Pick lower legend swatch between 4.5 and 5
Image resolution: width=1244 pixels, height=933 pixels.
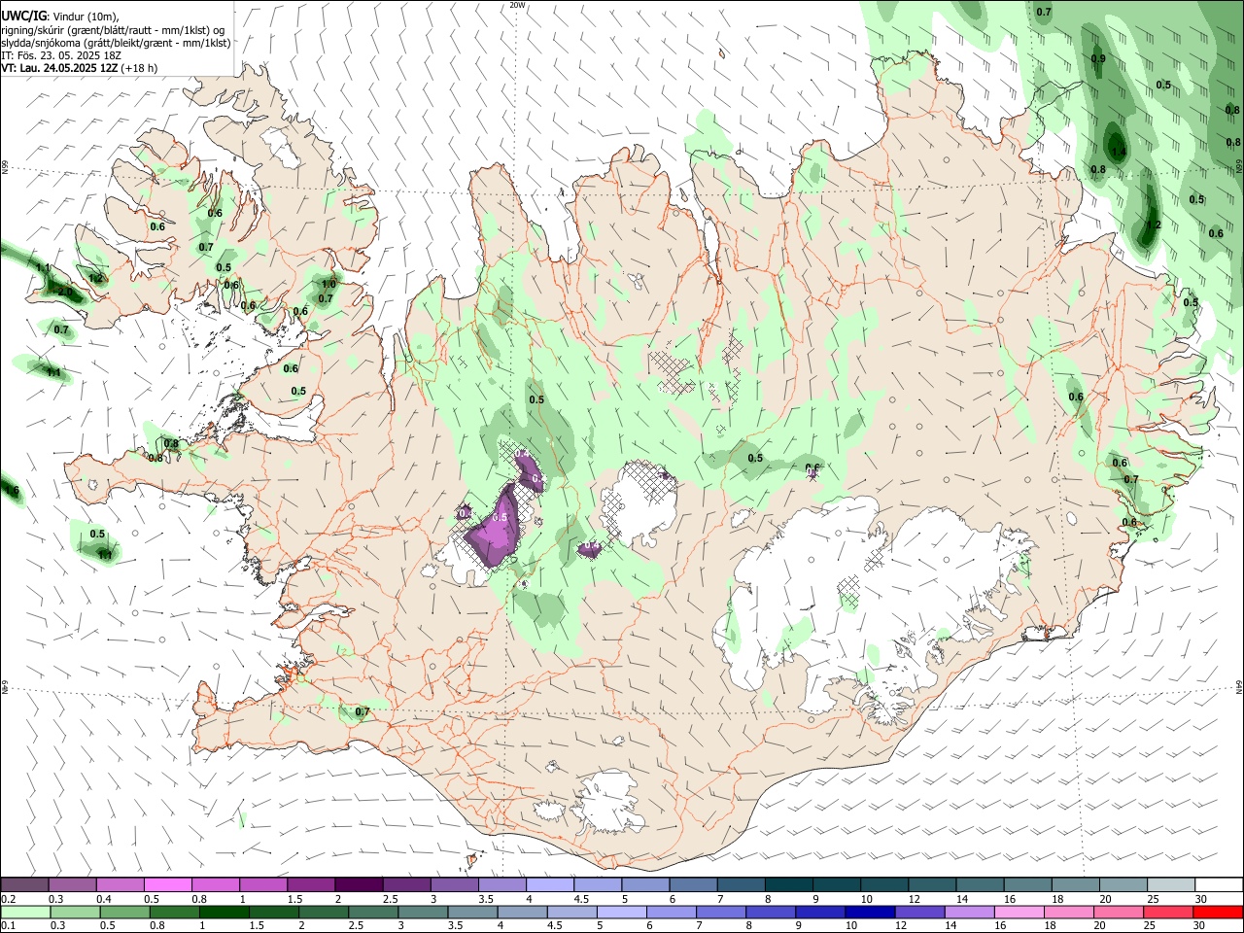(570, 912)
